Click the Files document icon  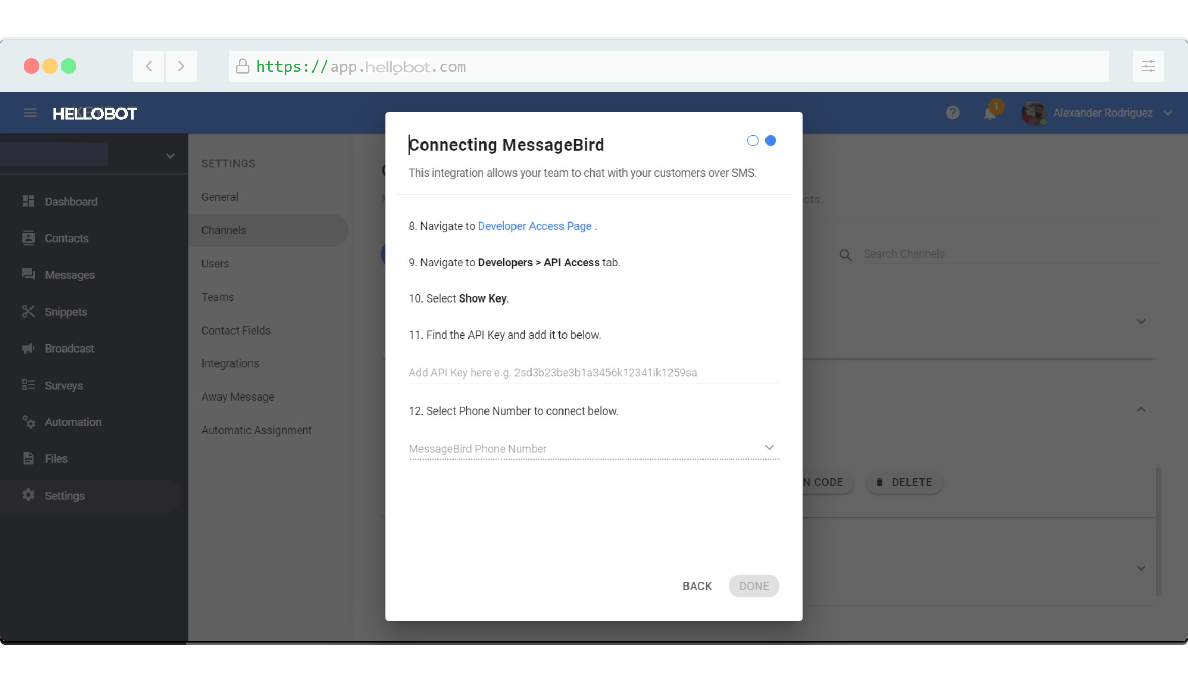tap(28, 458)
